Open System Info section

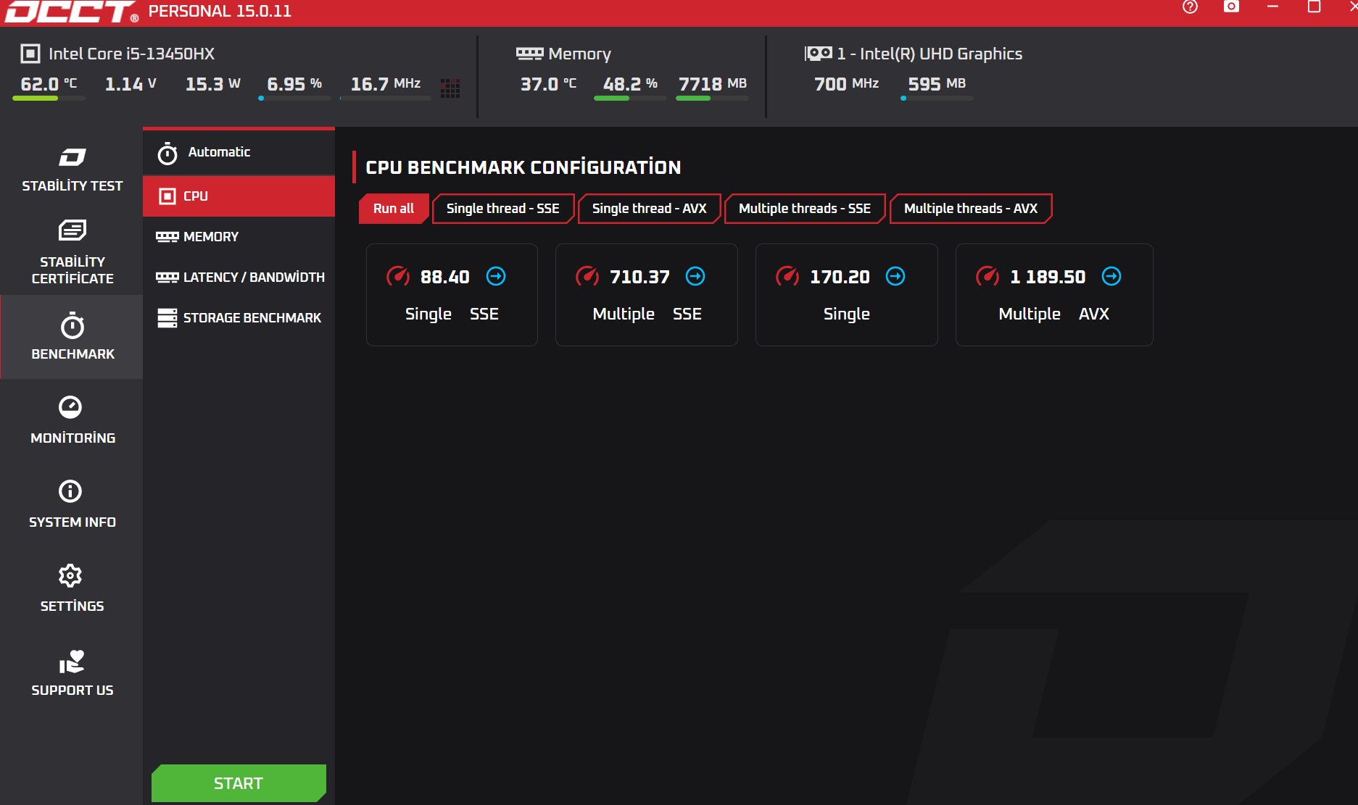tap(72, 504)
